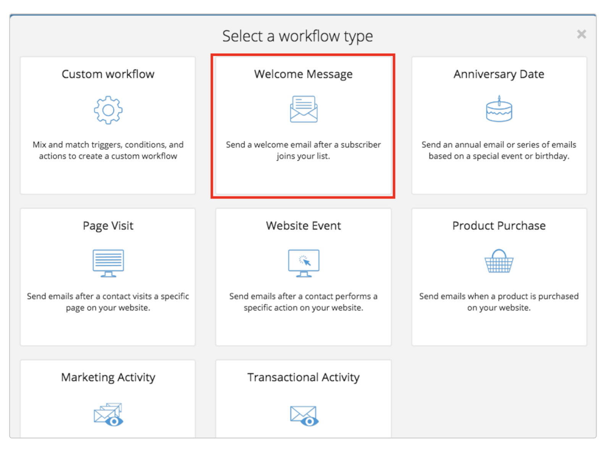Viewport: 611px width, 451px height.
Task: Click 'Send emails after a contact performs' description
Action: (x=304, y=302)
